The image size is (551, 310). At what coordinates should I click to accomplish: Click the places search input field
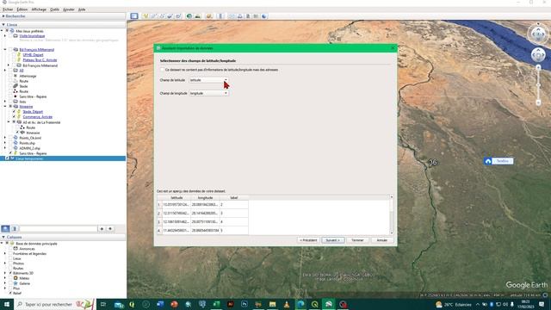coord(59,229)
